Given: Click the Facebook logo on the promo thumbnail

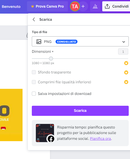Looking at the screenshot, I should pos(51,139).
